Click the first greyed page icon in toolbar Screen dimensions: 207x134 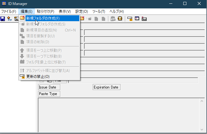96,19
